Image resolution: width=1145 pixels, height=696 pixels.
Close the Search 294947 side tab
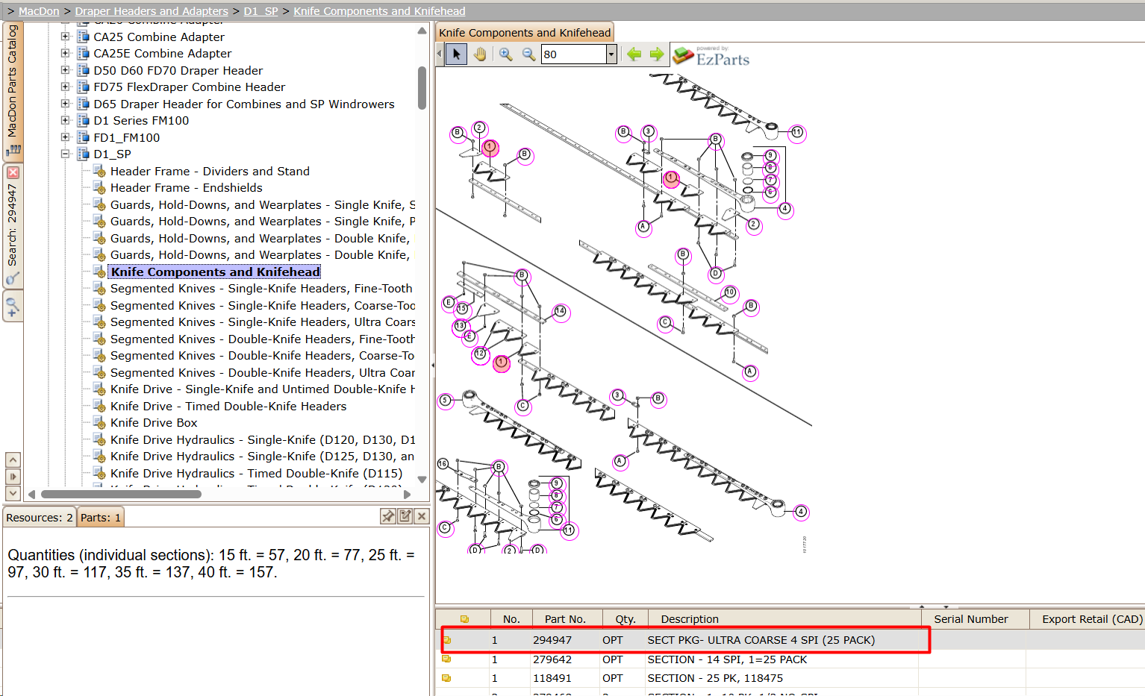coord(13,172)
